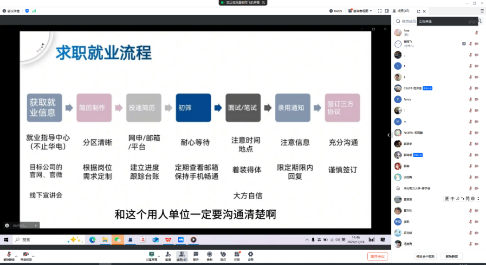Click the red 离开会议 button

(377, 256)
